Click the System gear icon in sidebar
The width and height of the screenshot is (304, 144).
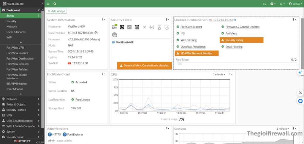(x=3, y=132)
